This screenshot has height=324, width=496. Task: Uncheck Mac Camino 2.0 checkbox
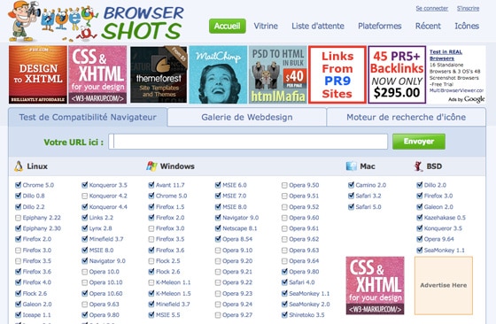351,185
